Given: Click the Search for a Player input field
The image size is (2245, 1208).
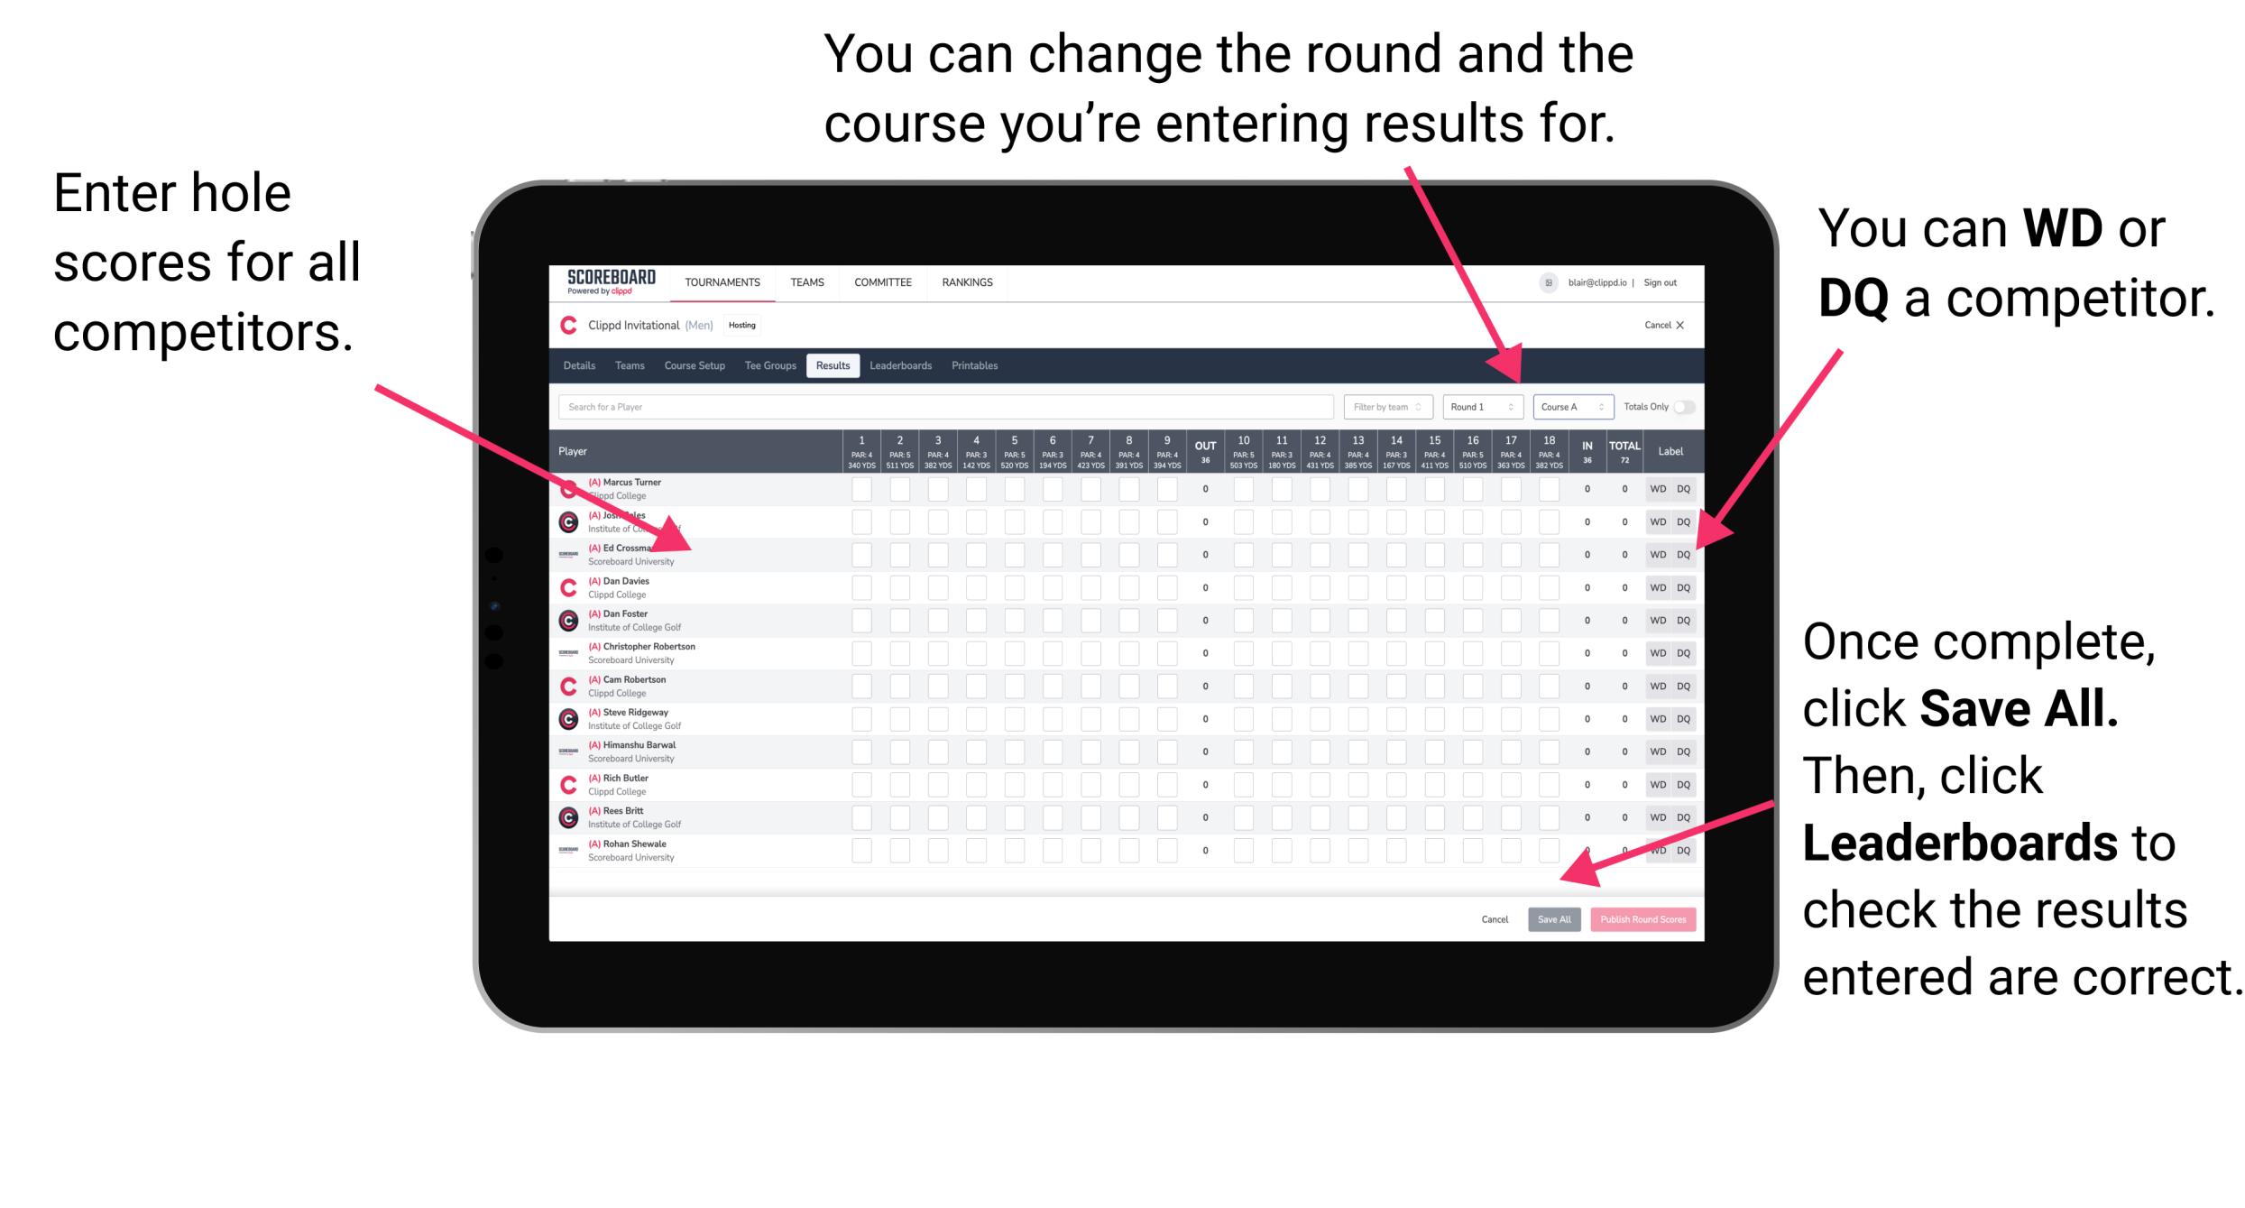Looking at the screenshot, I should tap(936, 406).
